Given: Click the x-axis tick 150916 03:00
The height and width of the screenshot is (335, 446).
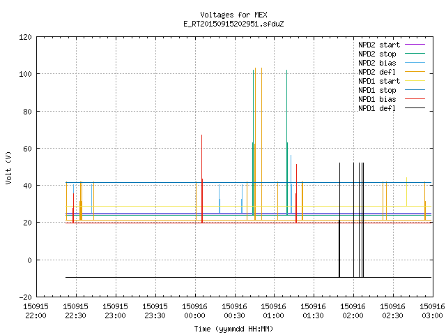Looking at the screenshot, I should click(x=432, y=311).
